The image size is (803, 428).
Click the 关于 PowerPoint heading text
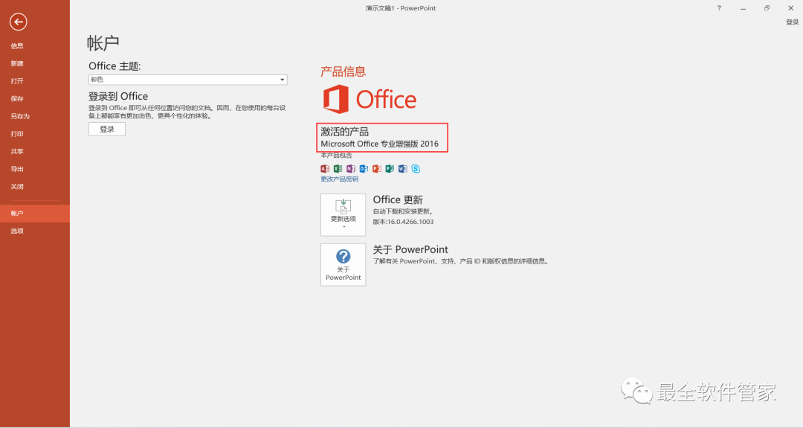(x=410, y=249)
